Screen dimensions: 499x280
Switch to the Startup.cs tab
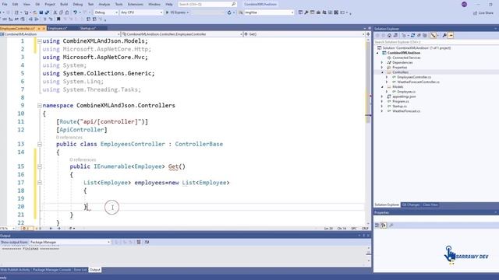pyautogui.click(x=87, y=28)
